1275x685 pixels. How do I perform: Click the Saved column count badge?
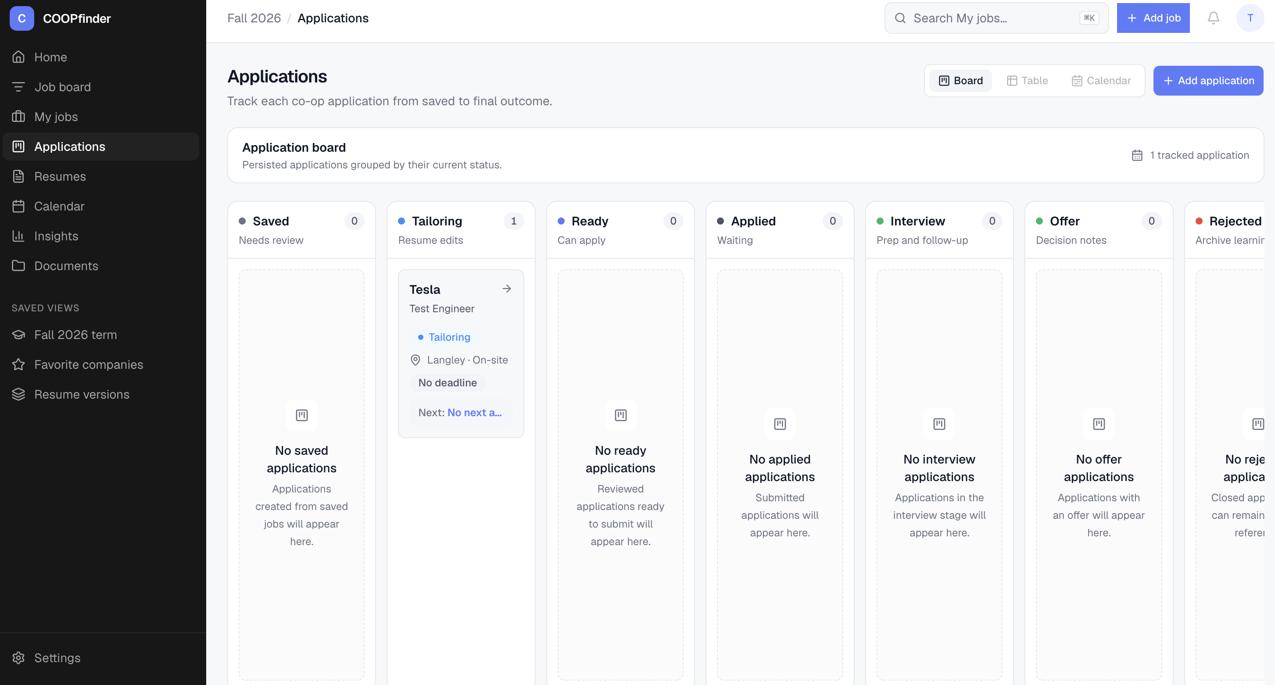coord(354,221)
